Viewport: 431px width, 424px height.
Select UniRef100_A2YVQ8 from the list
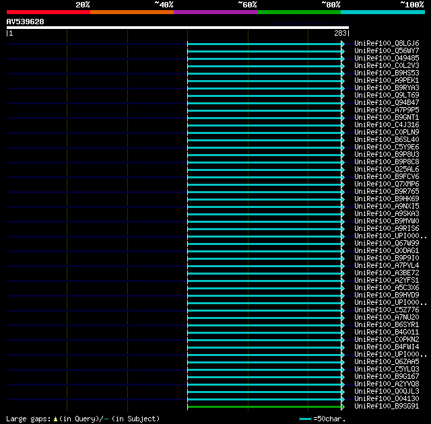387,384
